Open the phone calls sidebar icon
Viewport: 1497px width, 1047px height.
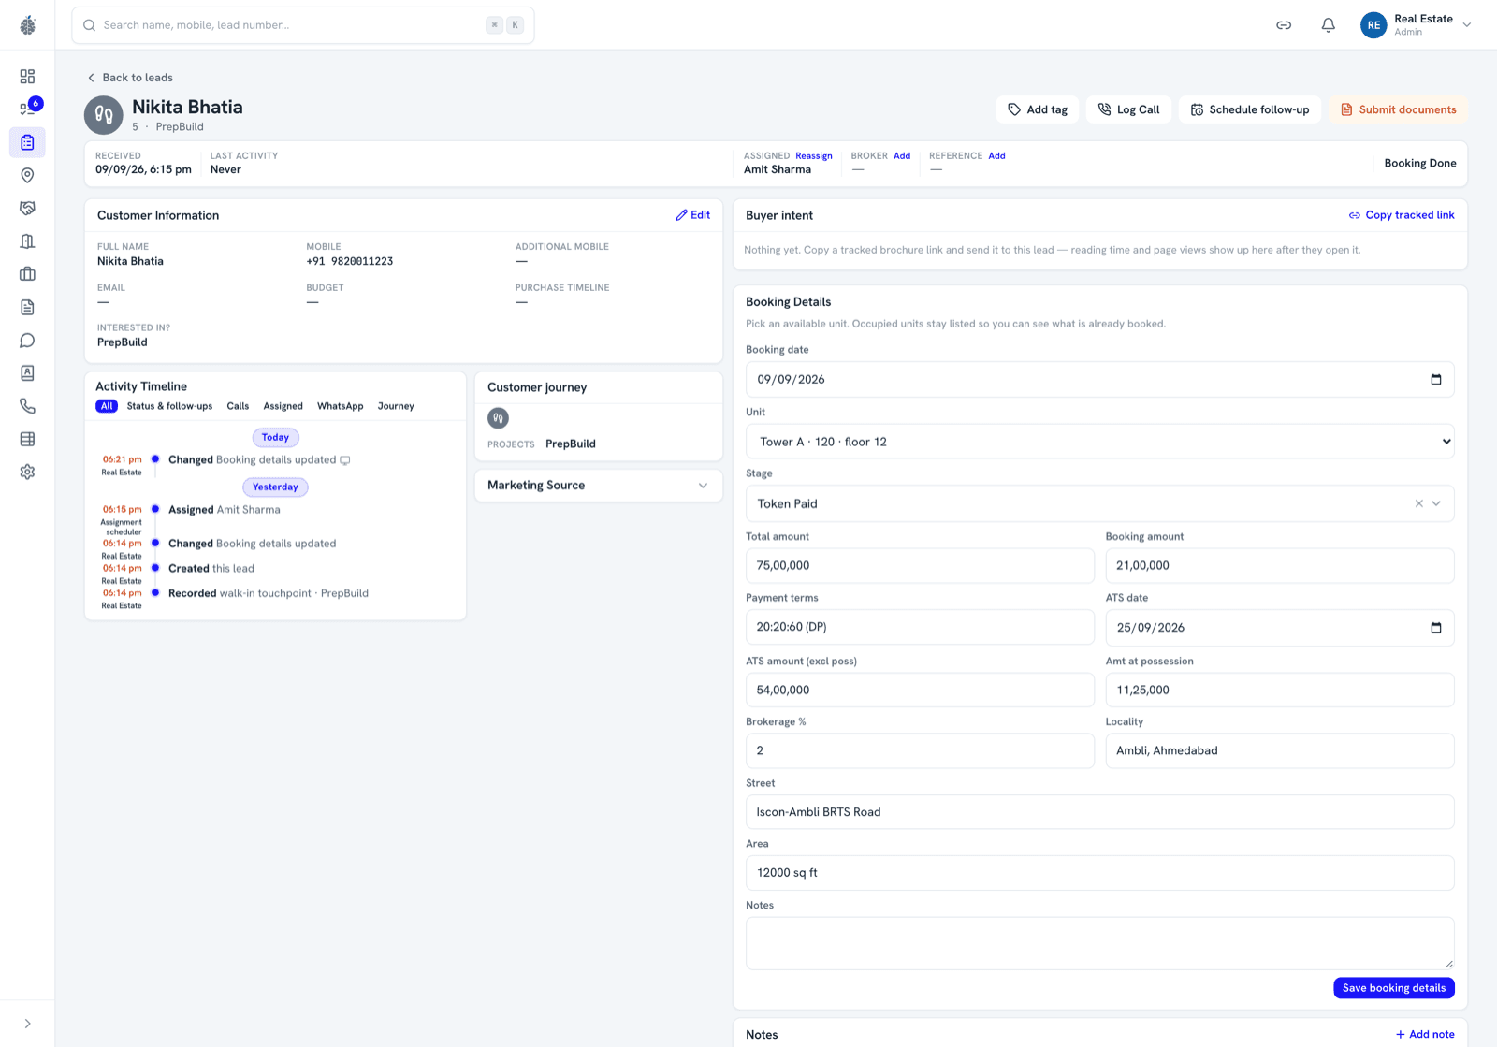pos(27,406)
